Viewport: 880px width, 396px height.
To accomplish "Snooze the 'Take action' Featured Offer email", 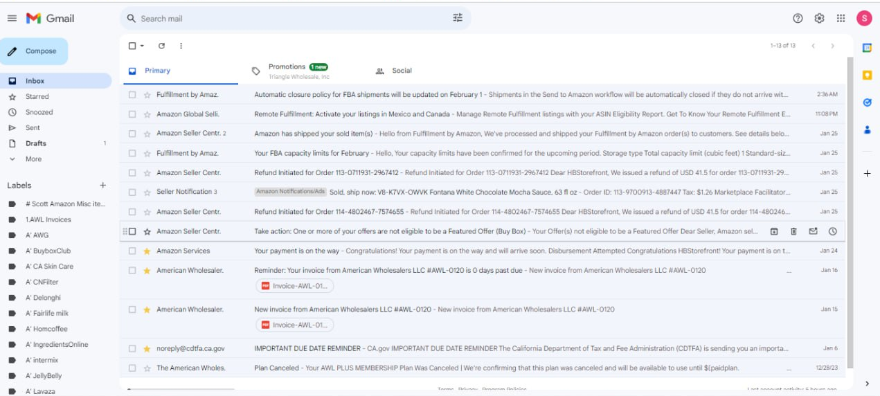I will pos(832,231).
